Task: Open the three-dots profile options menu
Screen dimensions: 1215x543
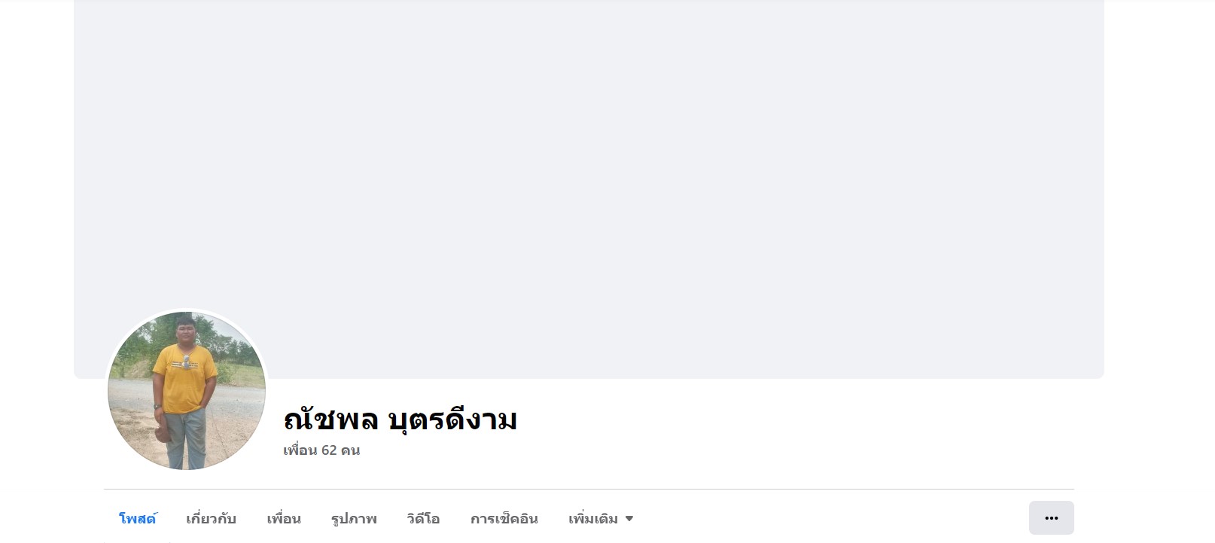Action: (x=1051, y=518)
